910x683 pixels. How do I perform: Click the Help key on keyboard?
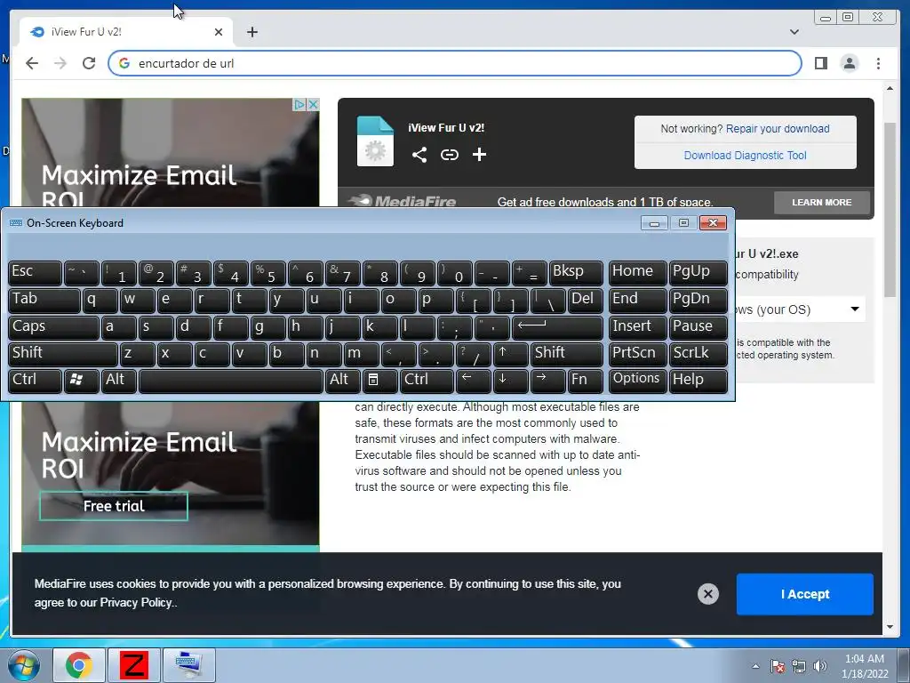pos(698,380)
